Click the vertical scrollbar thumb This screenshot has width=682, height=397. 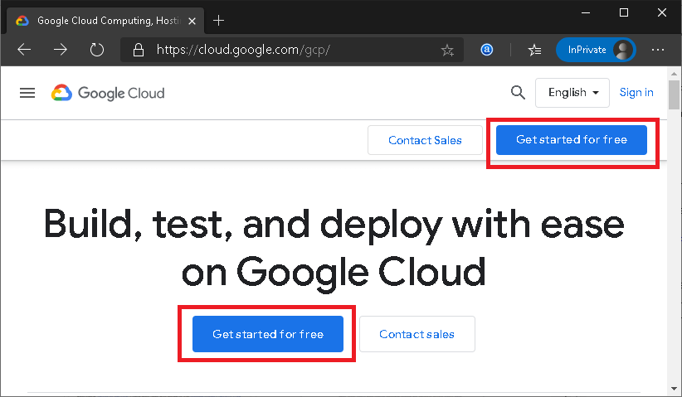[674, 94]
